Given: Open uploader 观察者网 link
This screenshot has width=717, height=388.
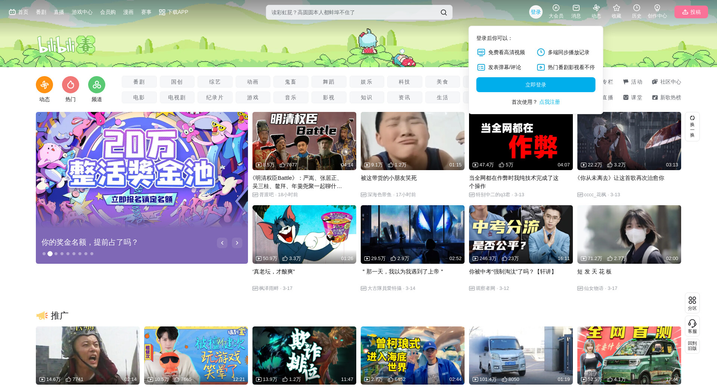Looking at the screenshot, I should point(485,288).
